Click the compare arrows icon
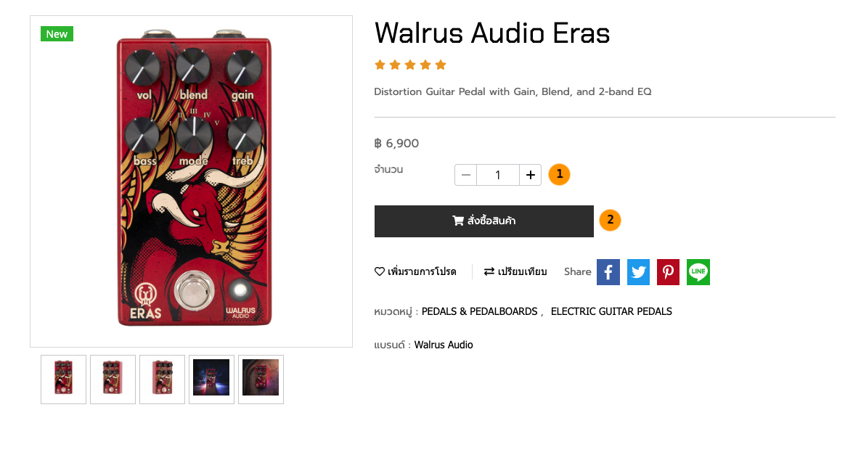Image resolution: width=853 pixels, height=455 pixels. point(489,271)
